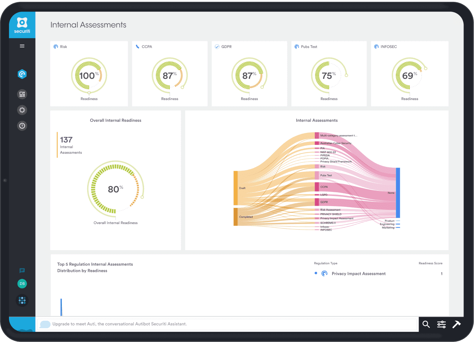Click the Pubs Test card title
This screenshot has width=474, height=342.
pos(309,47)
